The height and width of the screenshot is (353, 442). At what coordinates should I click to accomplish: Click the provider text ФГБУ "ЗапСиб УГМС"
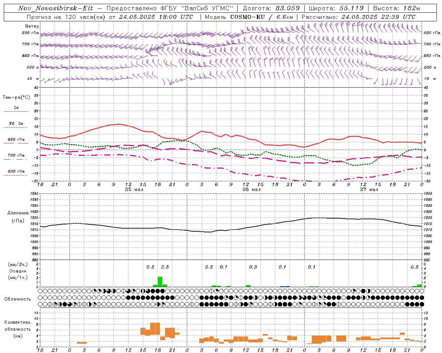coord(197,8)
